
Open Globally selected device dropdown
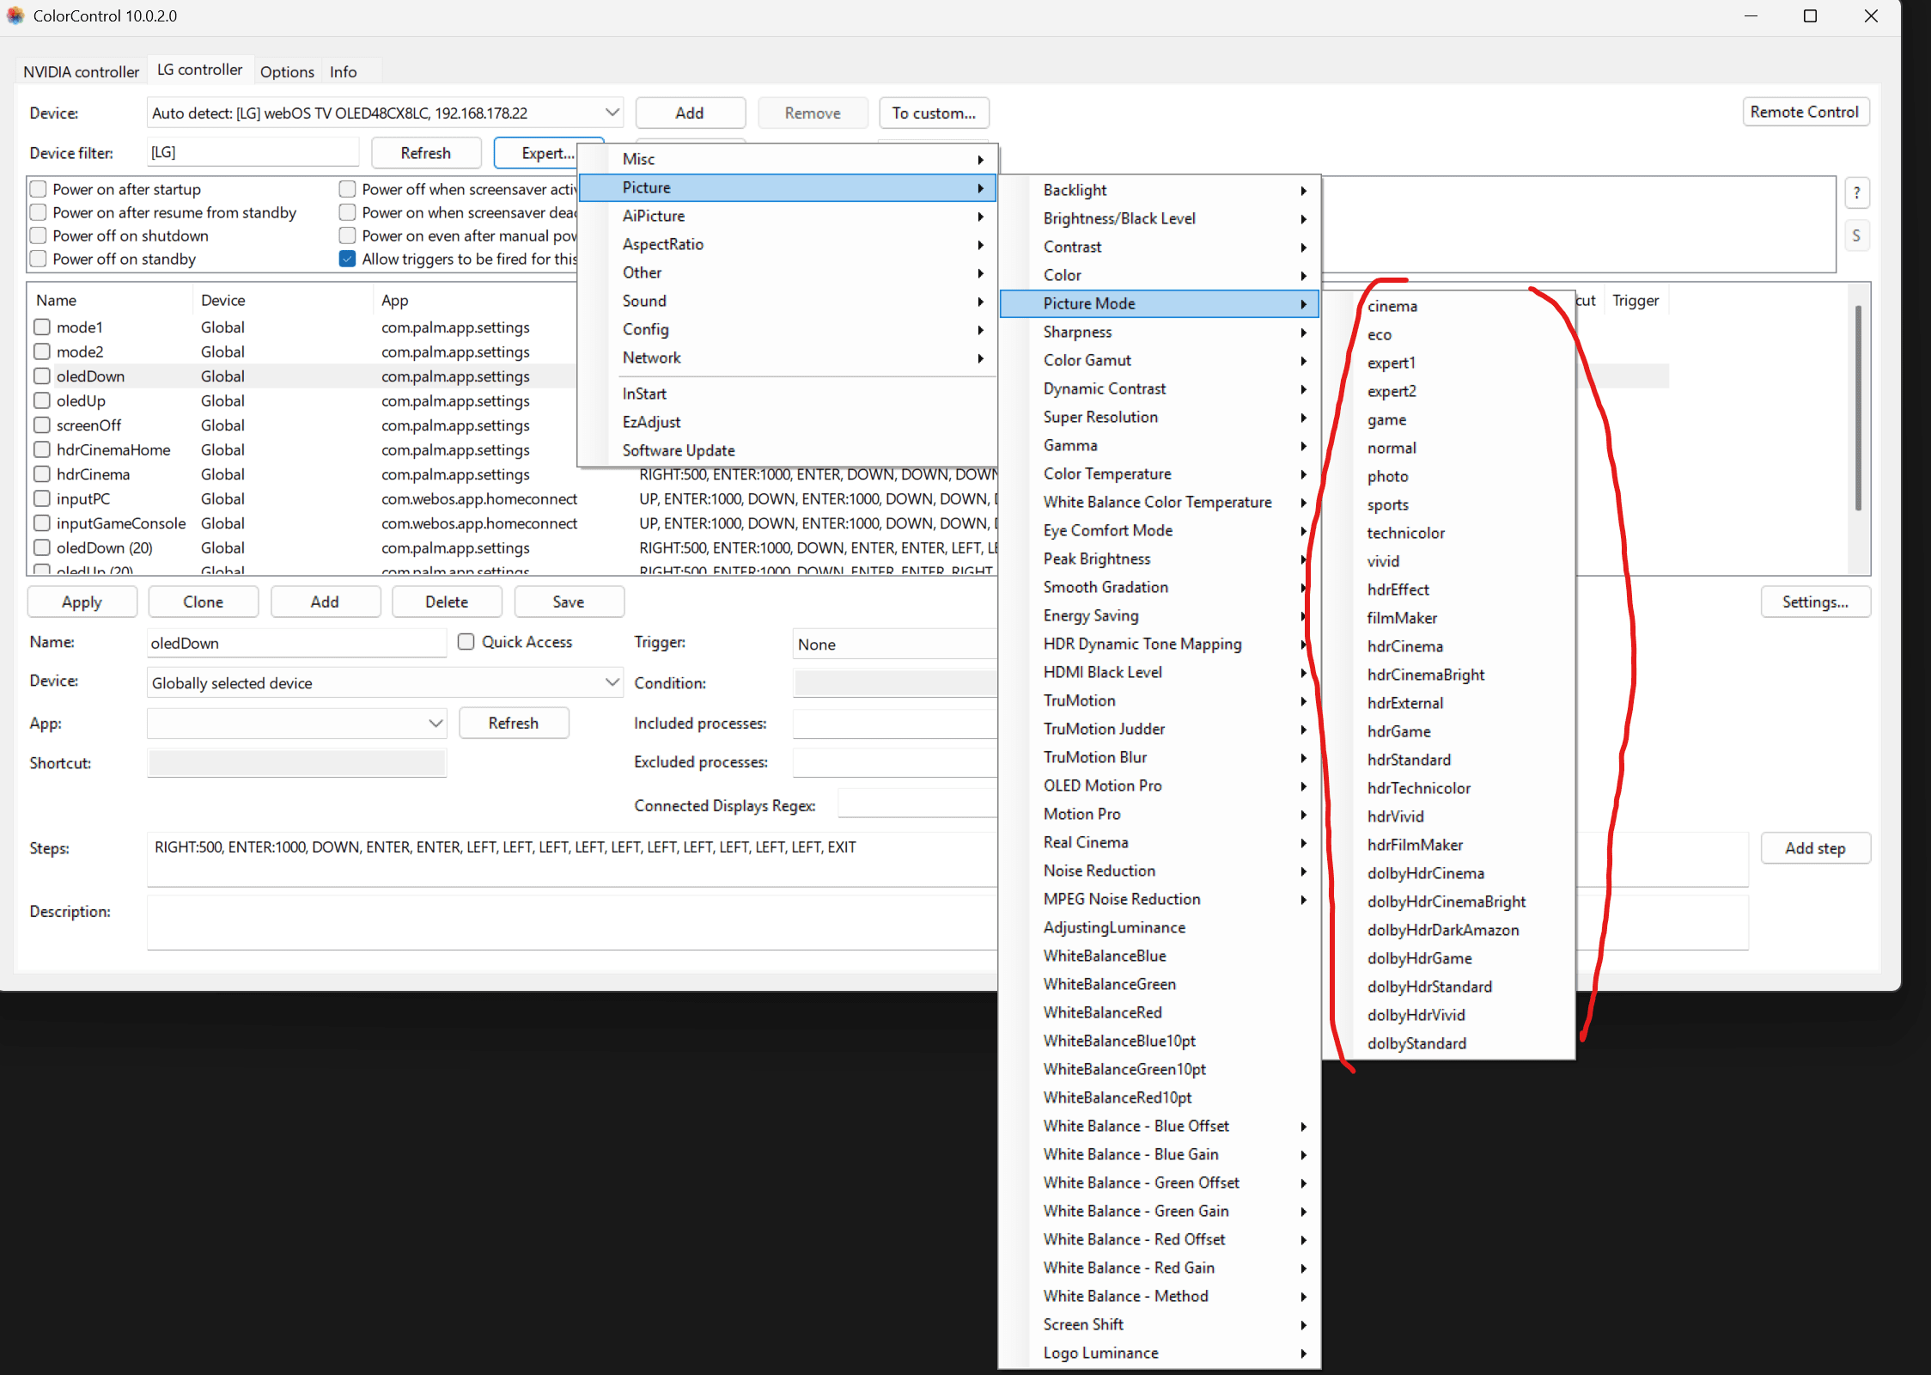click(x=385, y=683)
